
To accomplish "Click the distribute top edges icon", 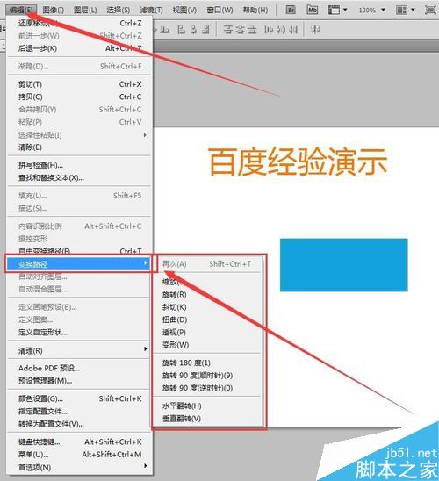I will click(227, 30).
